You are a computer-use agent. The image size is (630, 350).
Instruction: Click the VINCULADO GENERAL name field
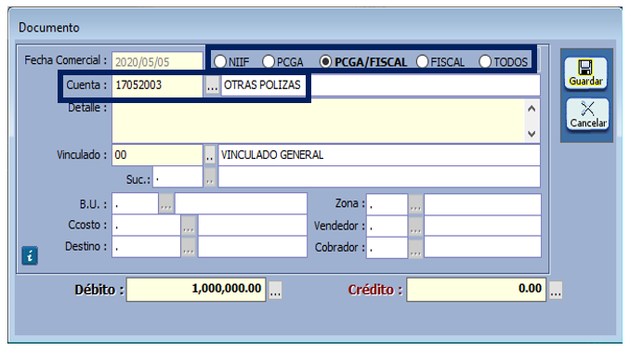(x=379, y=155)
